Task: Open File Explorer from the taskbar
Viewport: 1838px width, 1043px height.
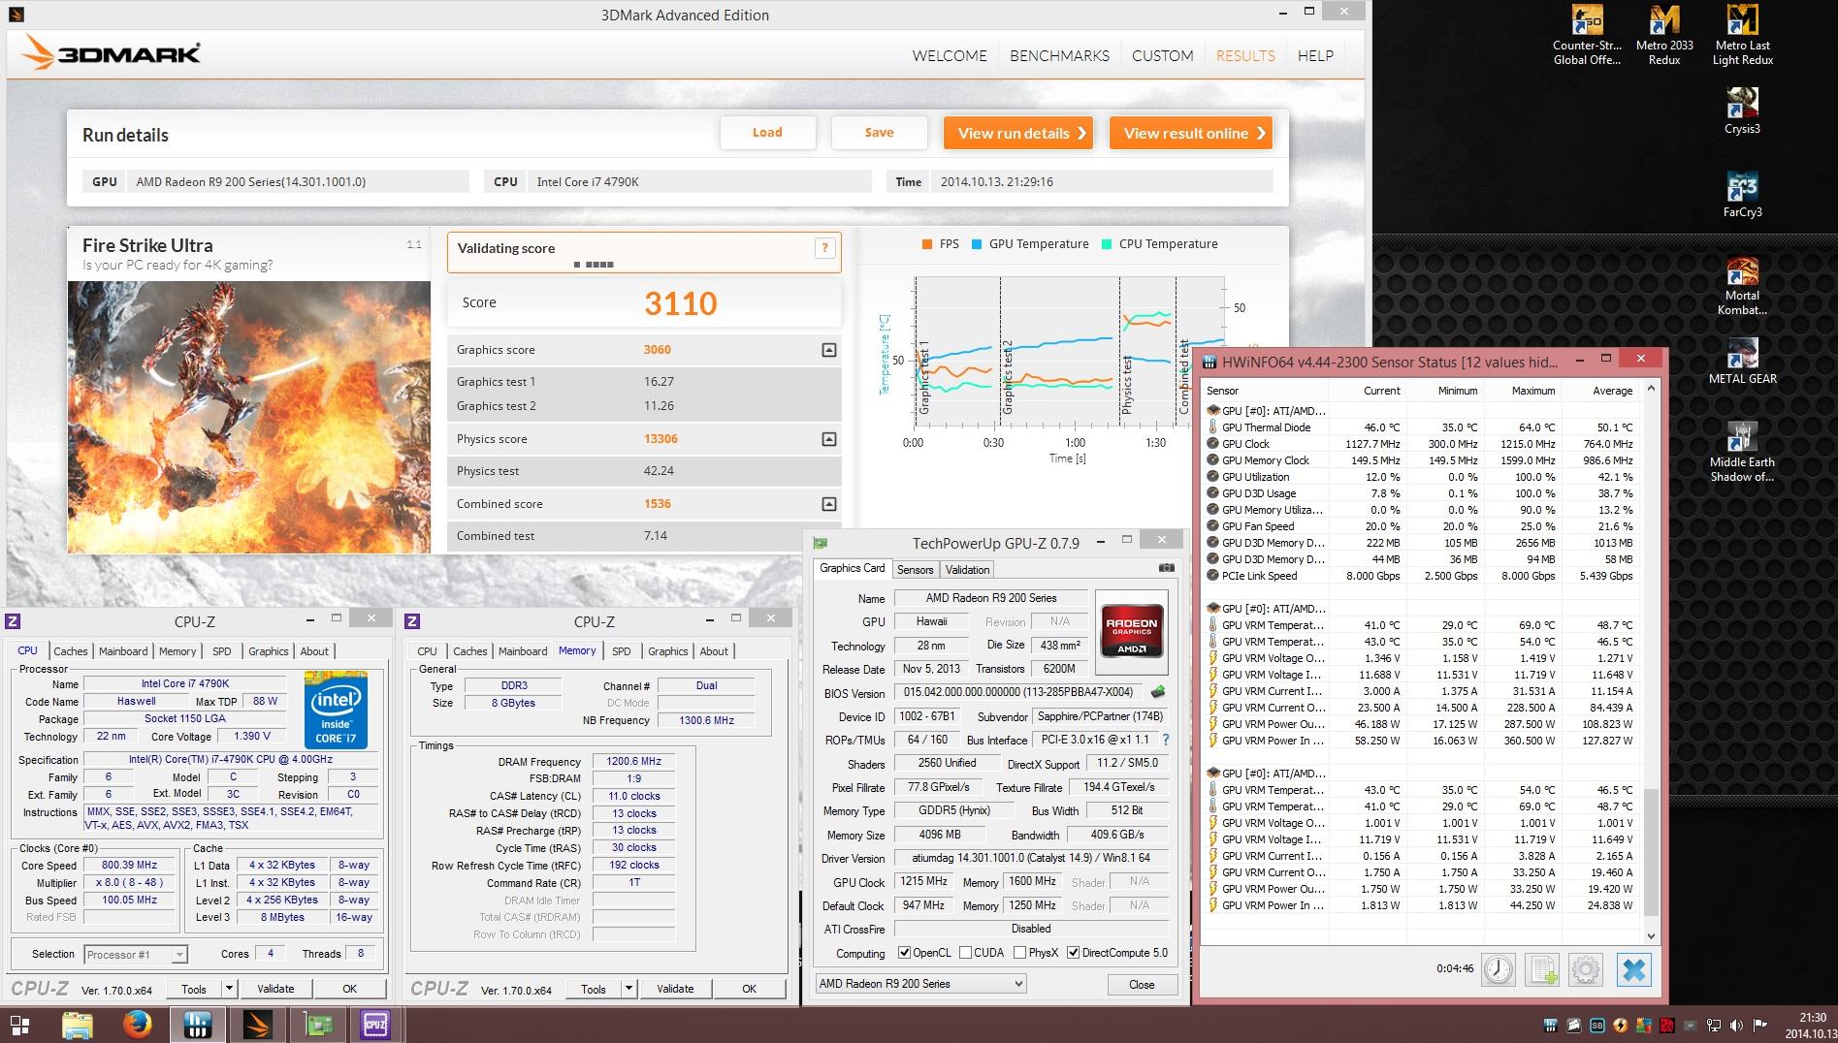Action: click(x=78, y=1025)
